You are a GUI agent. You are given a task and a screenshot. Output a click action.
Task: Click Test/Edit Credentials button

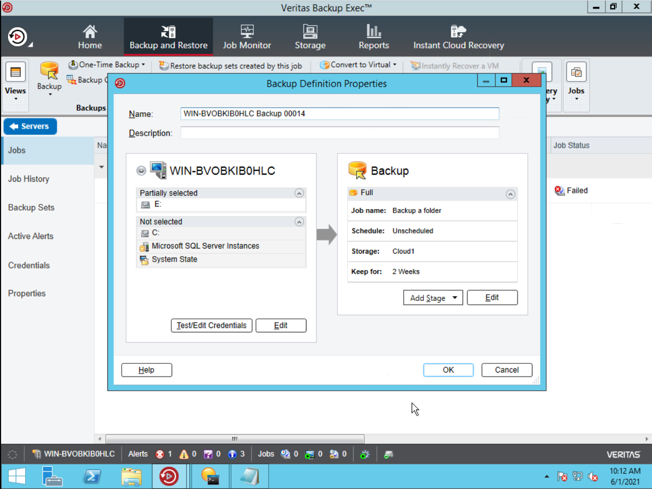pyautogui.click(x=211, y=325)
